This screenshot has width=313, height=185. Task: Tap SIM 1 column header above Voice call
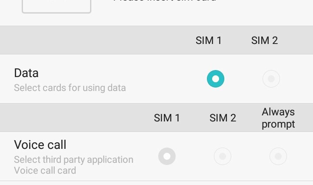click(167, 118)
